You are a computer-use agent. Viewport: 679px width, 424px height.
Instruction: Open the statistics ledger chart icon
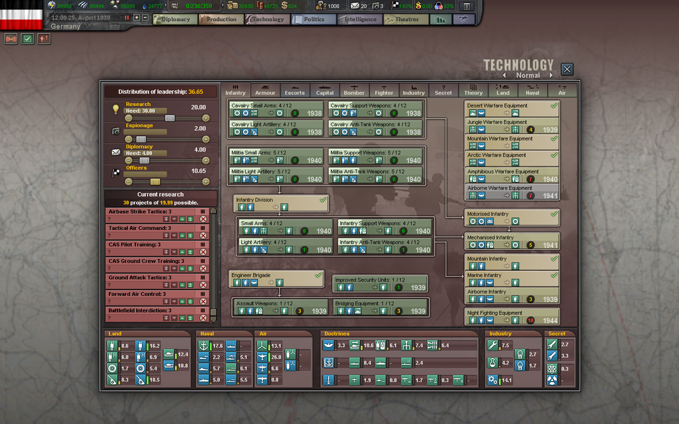coord(440,19)
